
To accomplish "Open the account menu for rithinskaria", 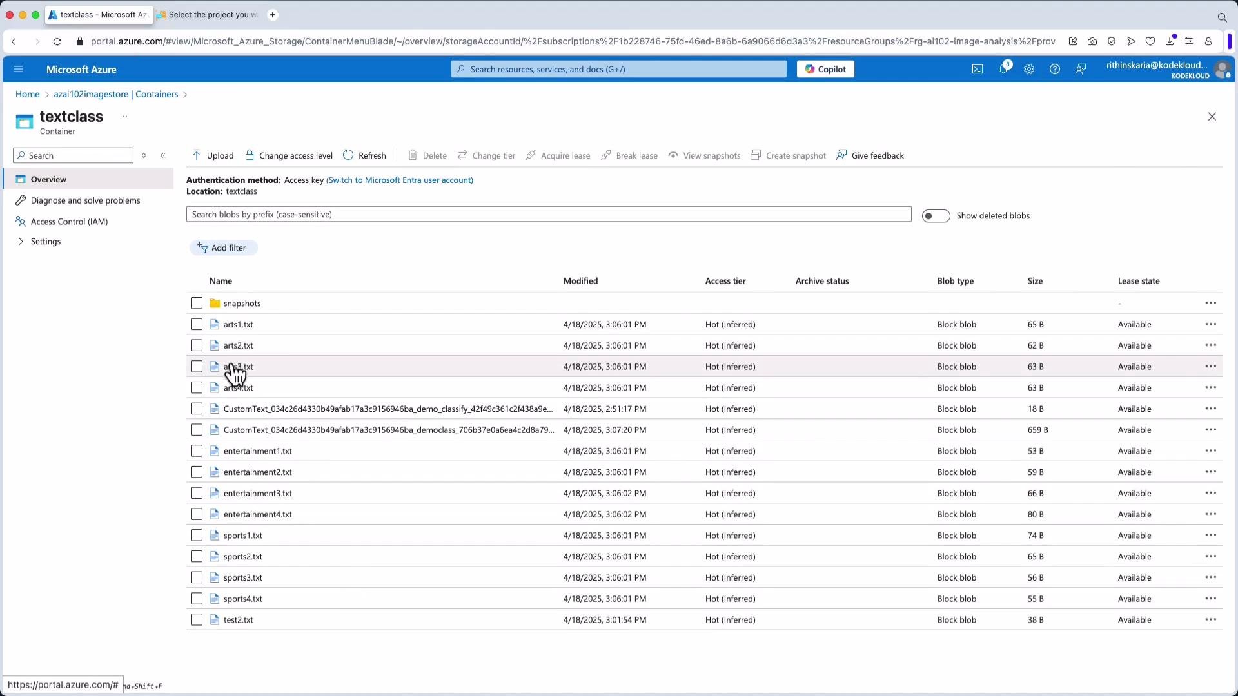I will [x=1167, y=69].
